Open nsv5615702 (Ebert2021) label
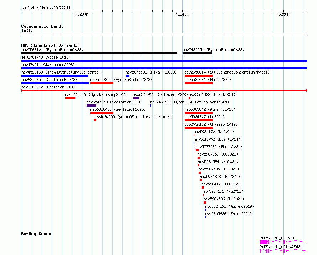317x255 pixels. 217,139
